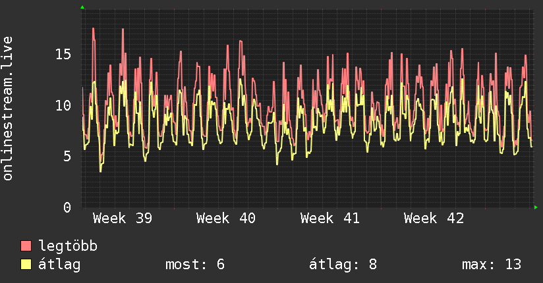Click the y-axis value 0
Screen dimensions: 543x283
pyautogui.click(x=67, y=207)
